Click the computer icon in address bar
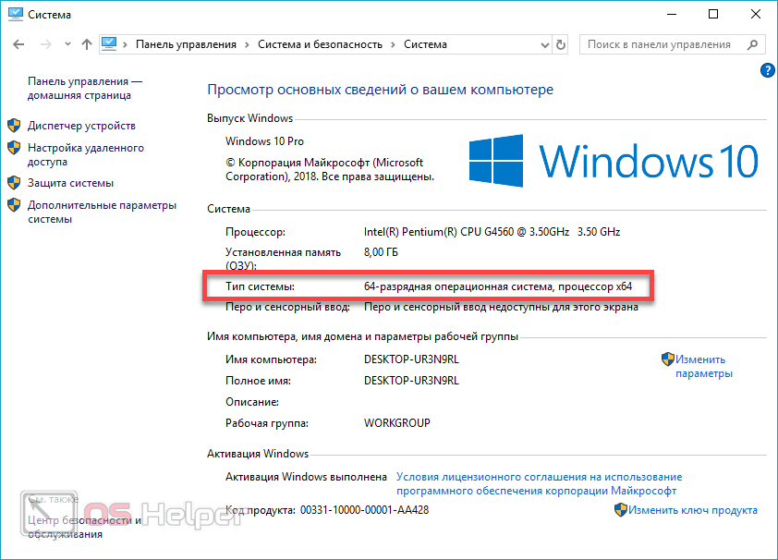 109,44
